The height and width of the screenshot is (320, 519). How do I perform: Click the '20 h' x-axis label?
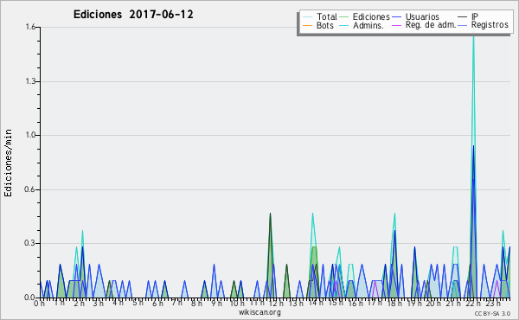tap(433, 304)
